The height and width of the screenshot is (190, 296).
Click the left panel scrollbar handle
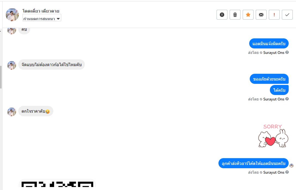pos(1,77)
